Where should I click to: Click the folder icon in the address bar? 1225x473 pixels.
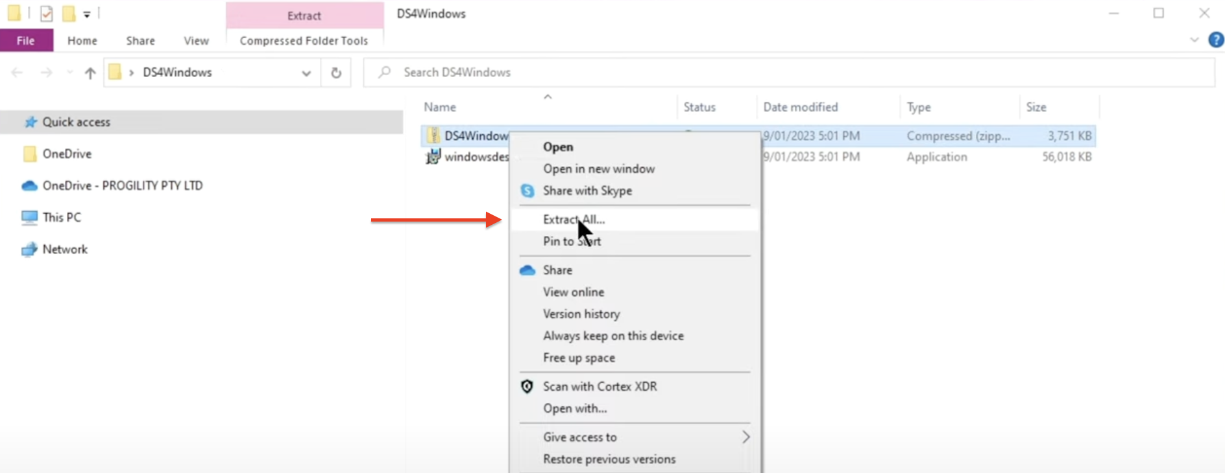[x=115, y=72]
